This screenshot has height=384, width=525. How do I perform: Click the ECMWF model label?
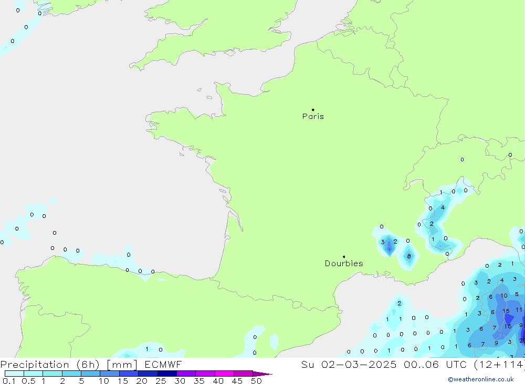point(163,364)
